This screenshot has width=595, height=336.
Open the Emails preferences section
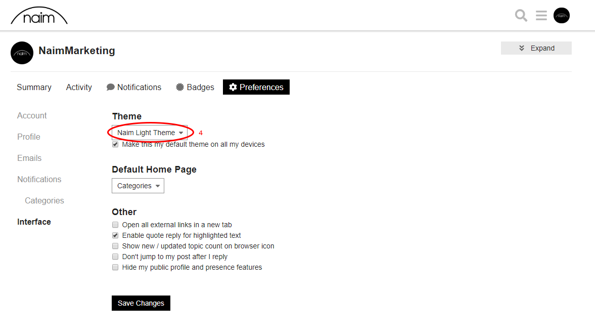coord(29,158)
